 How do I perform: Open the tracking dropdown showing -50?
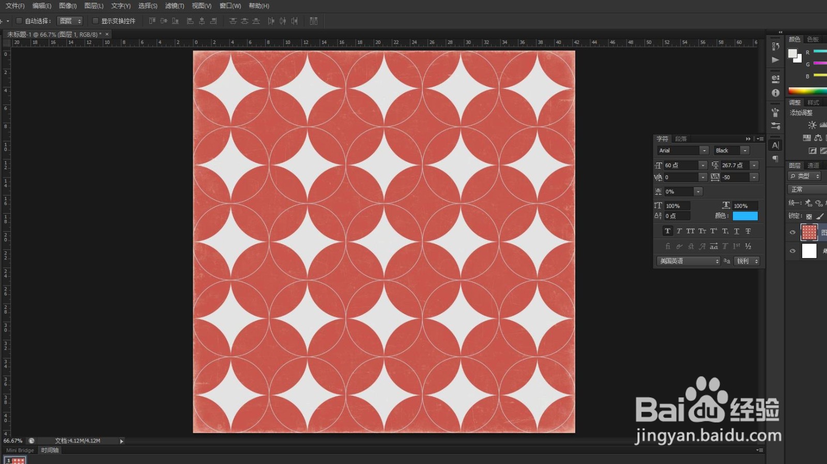click(x=754, y=177)
